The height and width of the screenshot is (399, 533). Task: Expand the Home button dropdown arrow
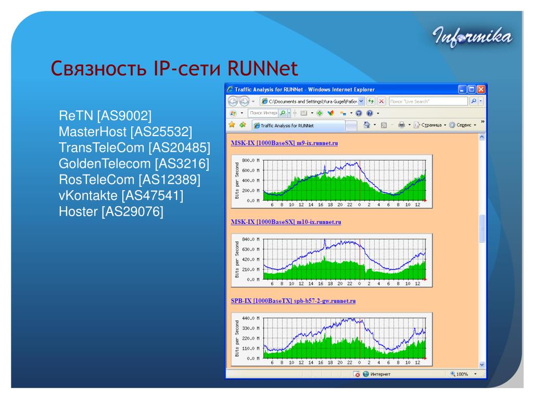coord(375,125)
